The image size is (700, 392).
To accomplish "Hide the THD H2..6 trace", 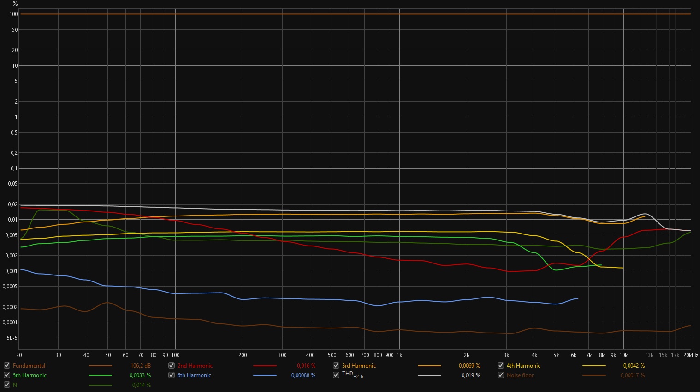I will [x=336, y=375].
